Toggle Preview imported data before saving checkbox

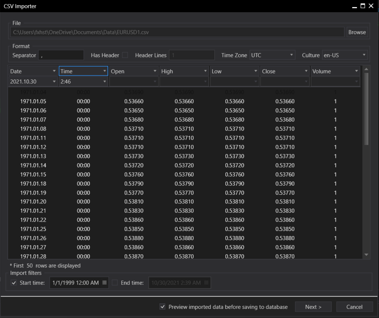[x=162, y=307]
